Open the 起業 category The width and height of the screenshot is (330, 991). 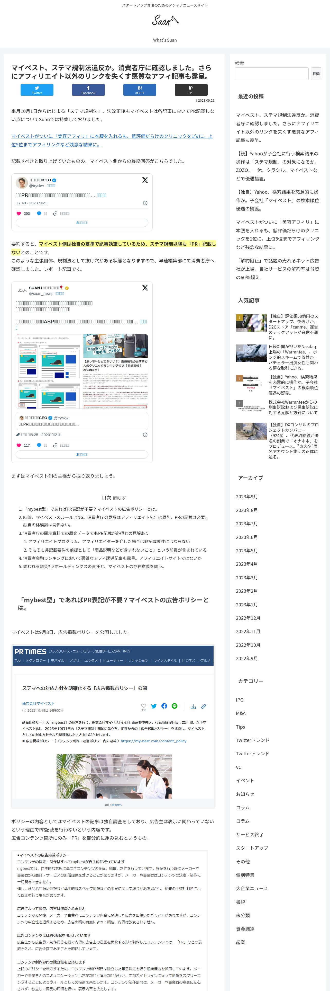point(240,942)
